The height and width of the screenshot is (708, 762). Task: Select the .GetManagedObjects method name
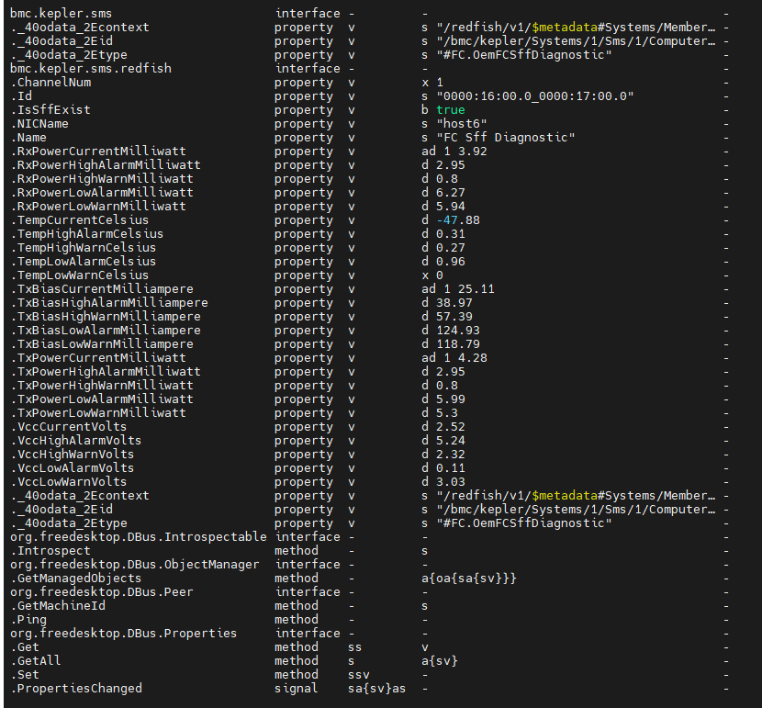tap(75, 579)
